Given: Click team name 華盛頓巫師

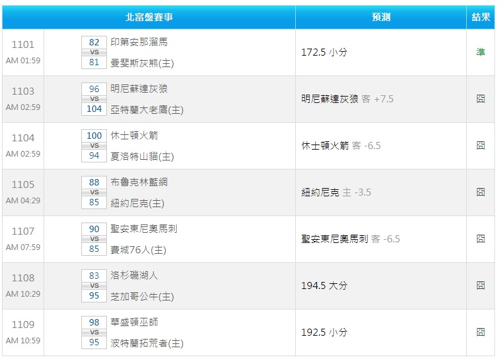Looking at the screenshot, I should tap(134, 322).
